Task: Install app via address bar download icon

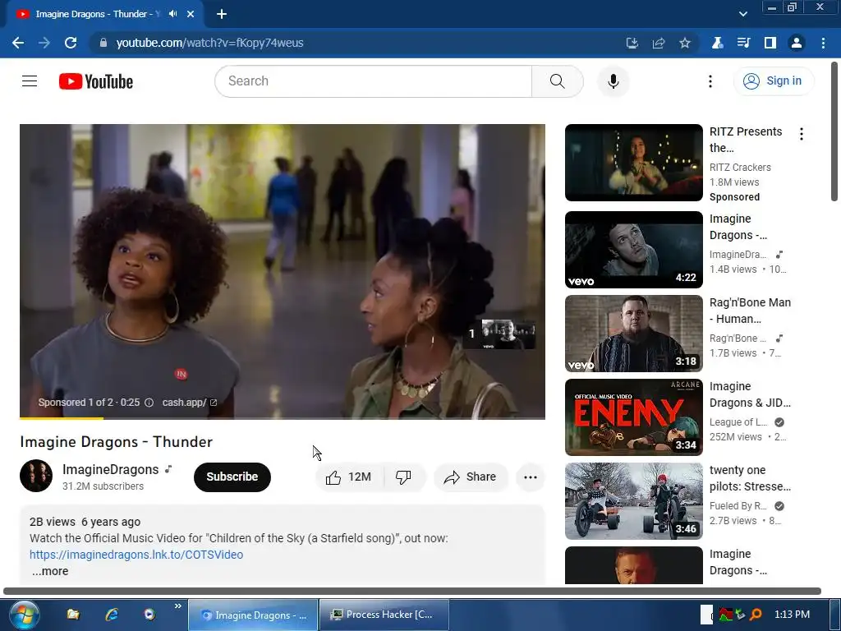Action: pos(632,43)
